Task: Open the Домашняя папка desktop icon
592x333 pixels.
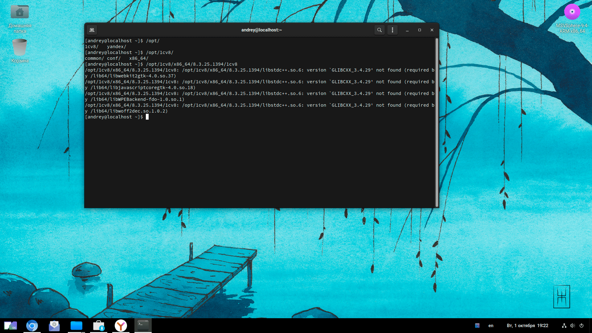Action: pyautogui.click(x=20, y=18)
